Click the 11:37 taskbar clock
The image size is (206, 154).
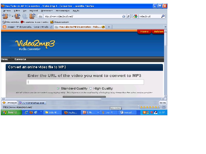[162, 112]
